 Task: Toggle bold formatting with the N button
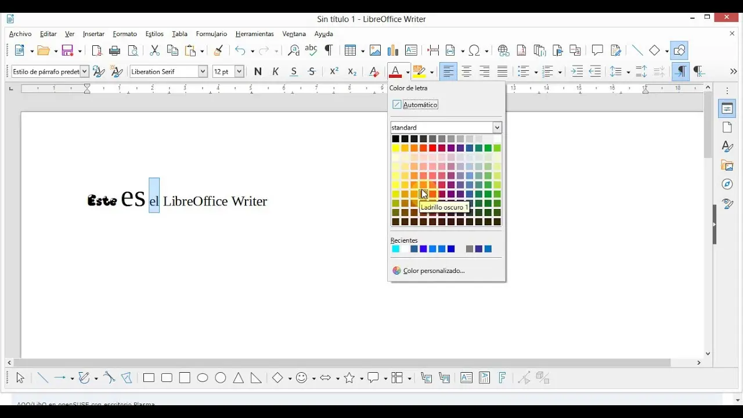pos(258,71)
